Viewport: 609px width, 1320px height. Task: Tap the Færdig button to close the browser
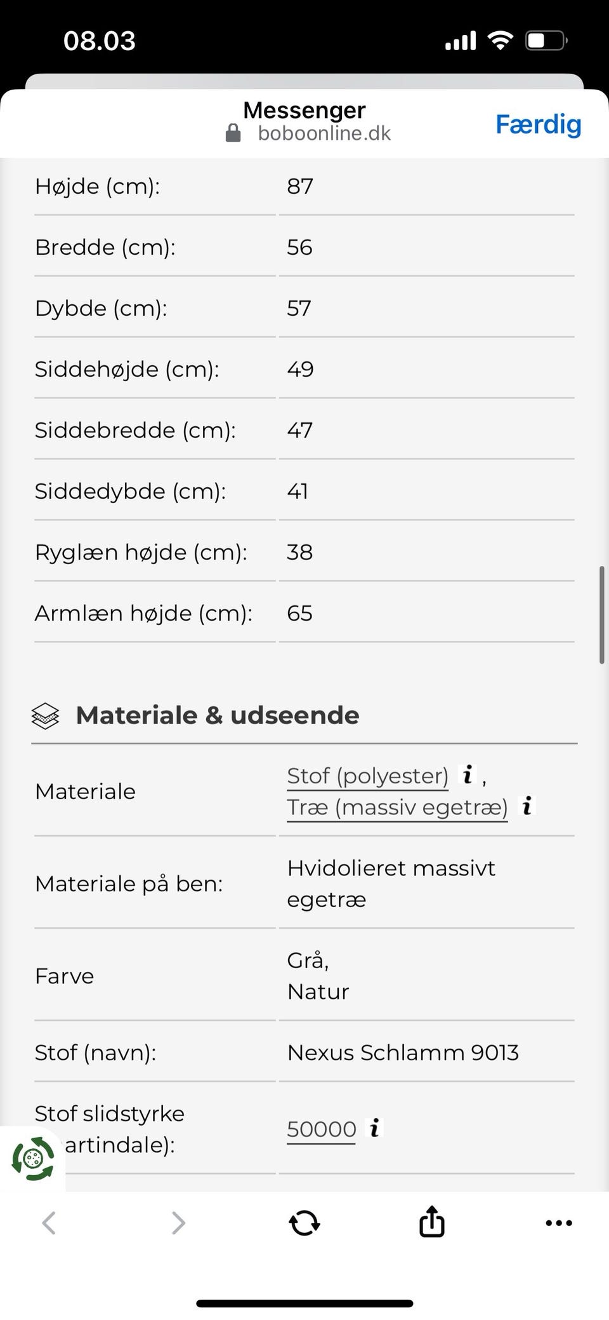[x=538, y=125]
